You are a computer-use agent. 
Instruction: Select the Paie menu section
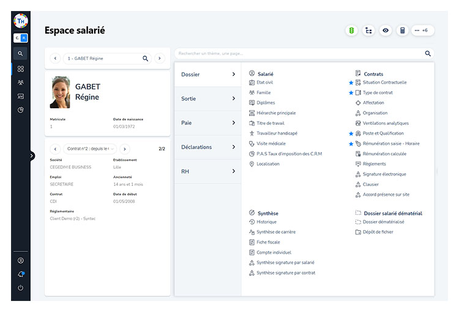click(x=207, y=123)
